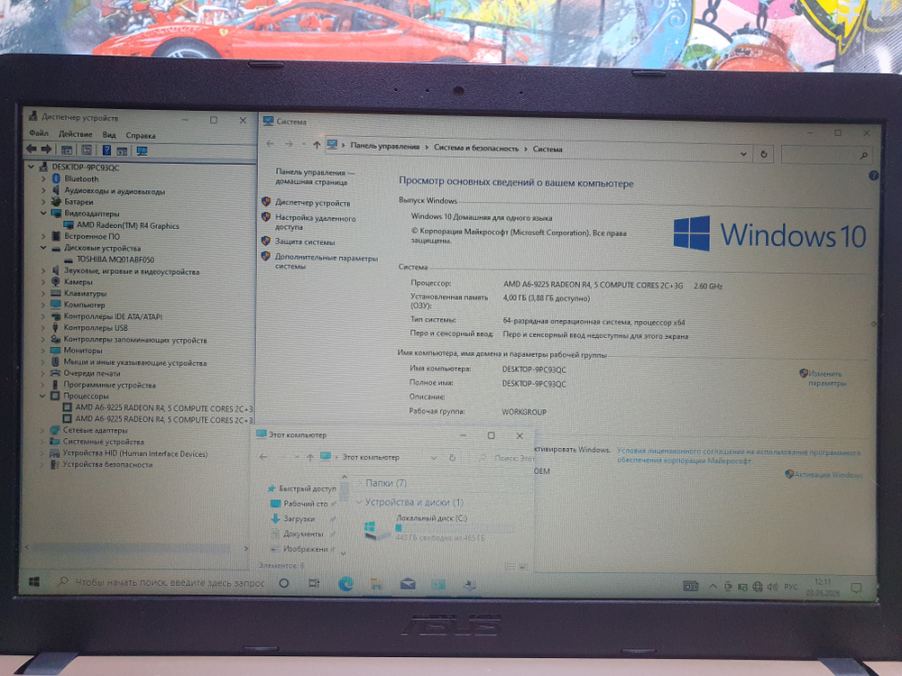The width and height of the screenshot is (902, 676).
Task: Expand the Встроенное ПО category
Action: tap(43, 236)
